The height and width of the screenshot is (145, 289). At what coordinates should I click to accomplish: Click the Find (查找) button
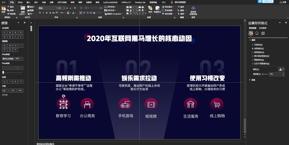181,7
